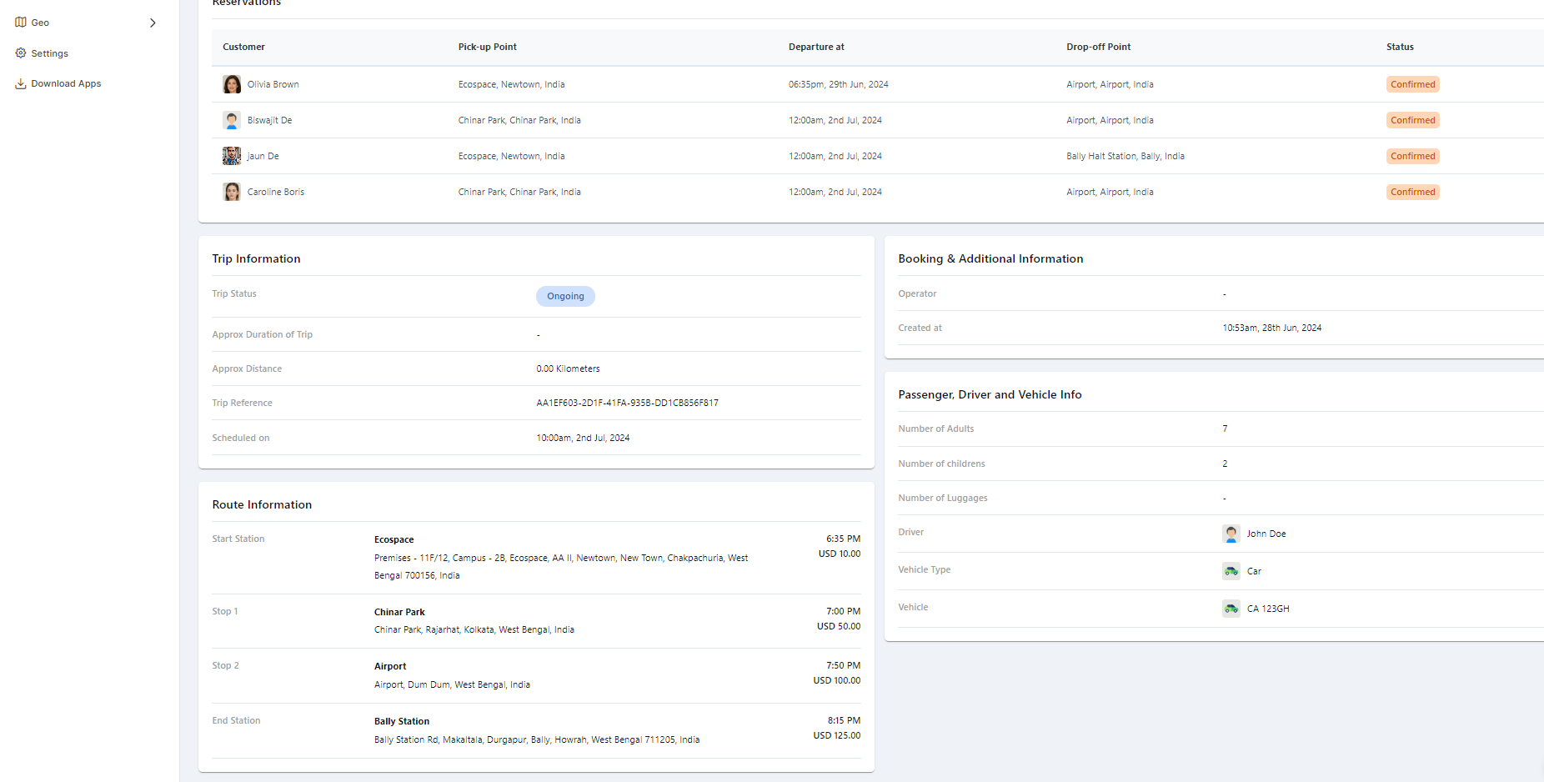1544x782 pixels.
Task: Expand the Geo menu chevron
Action: (153, 23)
